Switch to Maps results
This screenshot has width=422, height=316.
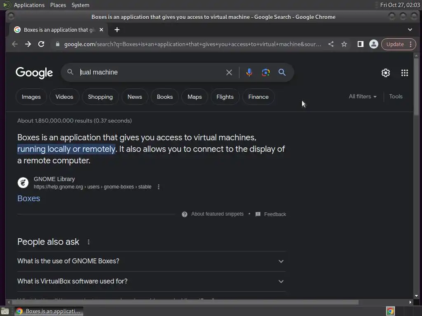pos(195,97)
